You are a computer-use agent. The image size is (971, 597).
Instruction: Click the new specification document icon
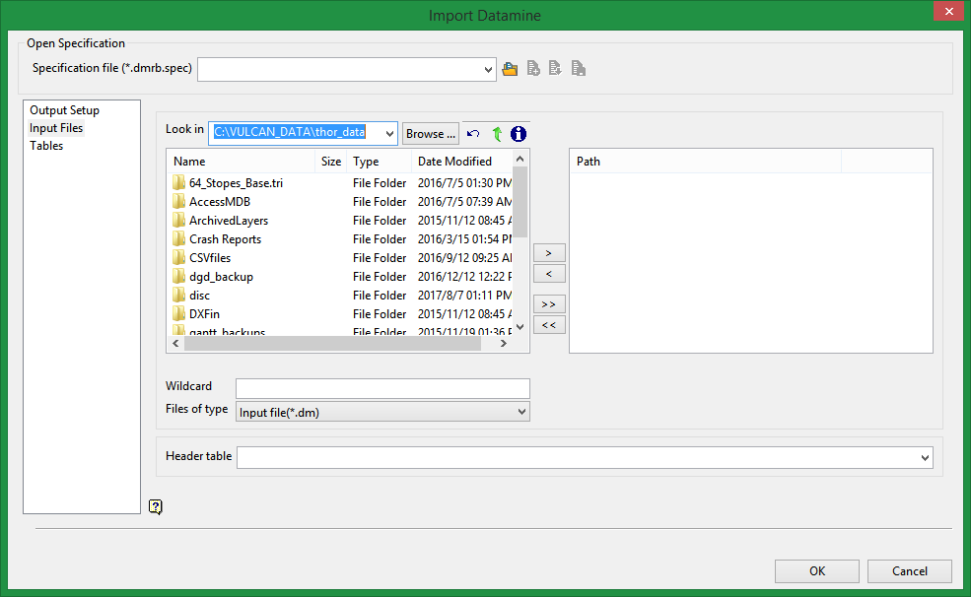(x=533, y=69)
